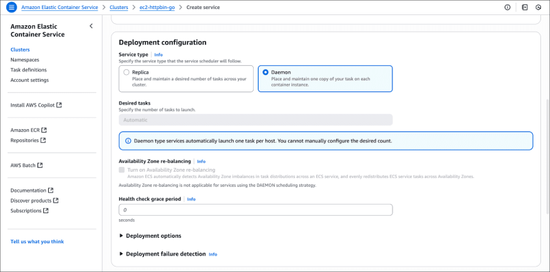Screen dimensions: 550x272
Task: Open Install AWS Copilot link
Action: pos(32,105)
